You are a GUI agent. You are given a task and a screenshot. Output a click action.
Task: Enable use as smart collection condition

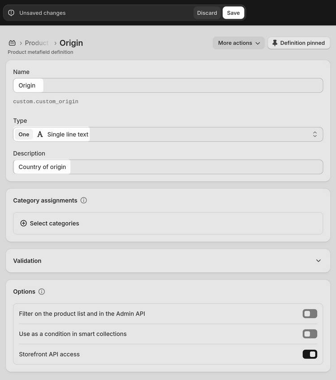(310, 334)
